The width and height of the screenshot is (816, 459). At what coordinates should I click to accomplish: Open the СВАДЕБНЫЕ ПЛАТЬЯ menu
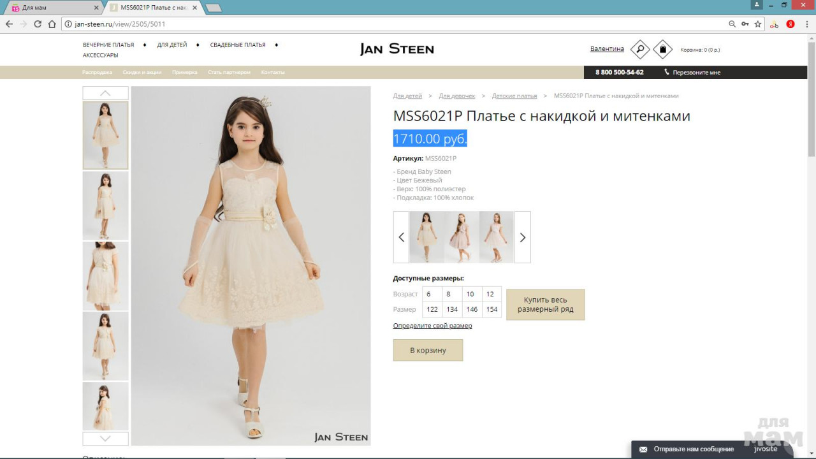click(x=238, y=45)
